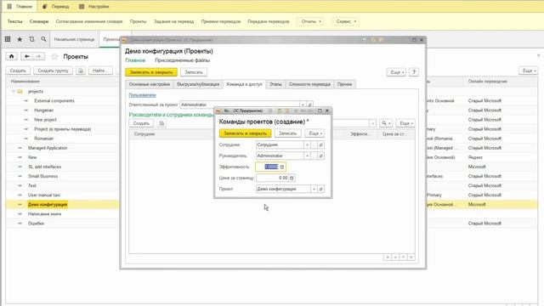544x306 pixels.
Task: Click Главное section icon
Action: [9, 6]
